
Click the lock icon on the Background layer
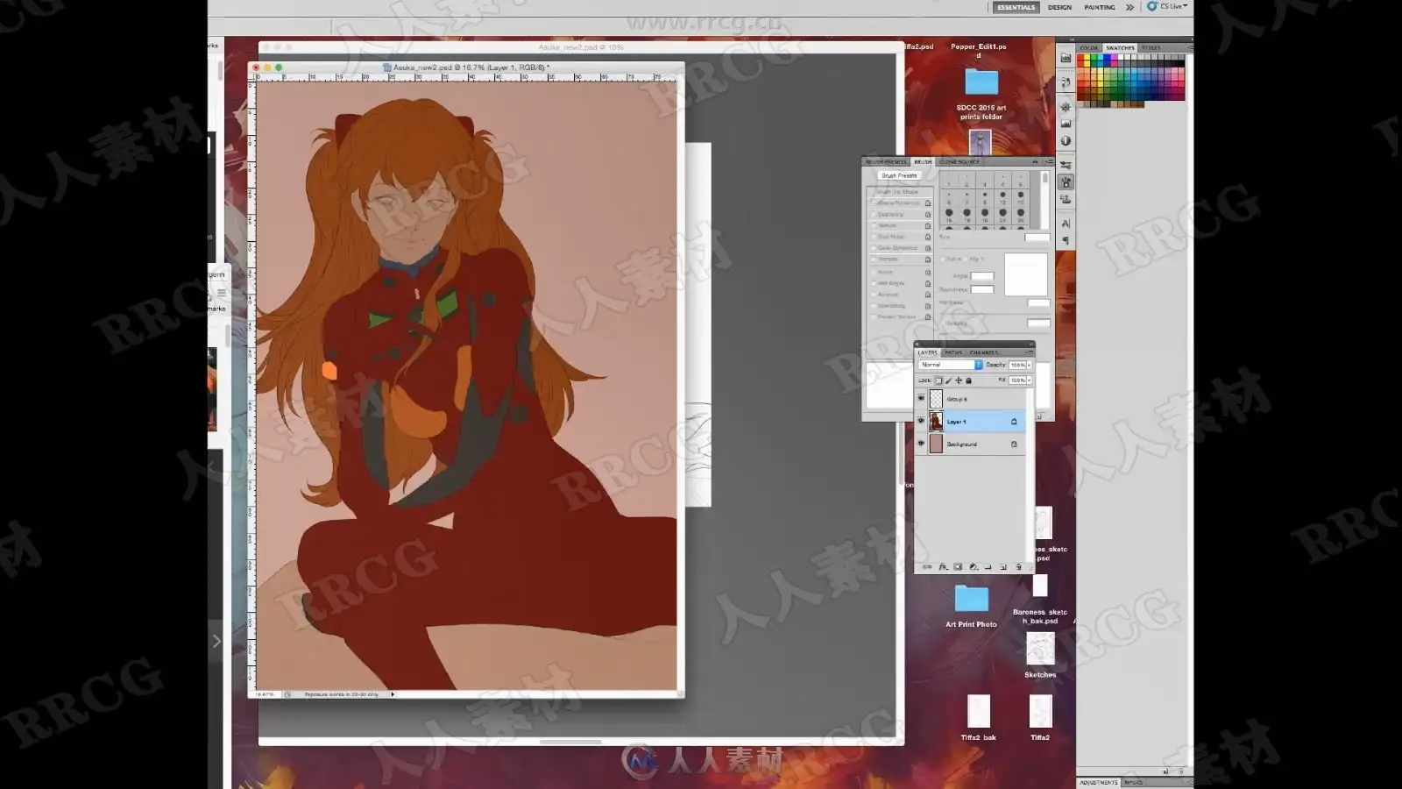(x=1014, y=444)
